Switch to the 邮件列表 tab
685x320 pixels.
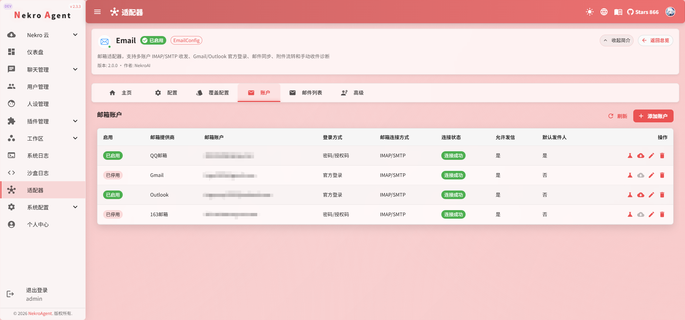tap(306, 93)
